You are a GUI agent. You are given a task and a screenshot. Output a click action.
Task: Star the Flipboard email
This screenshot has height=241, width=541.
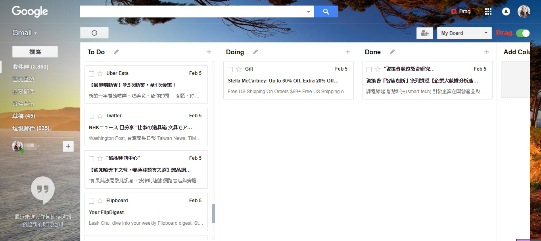[x=100, y=201]
